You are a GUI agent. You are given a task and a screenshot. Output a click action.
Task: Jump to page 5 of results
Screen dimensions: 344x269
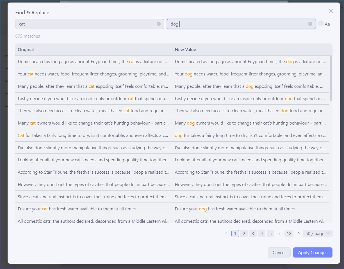click(x=270, y=233)
